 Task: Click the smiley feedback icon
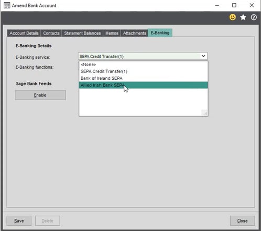(232, 17)
